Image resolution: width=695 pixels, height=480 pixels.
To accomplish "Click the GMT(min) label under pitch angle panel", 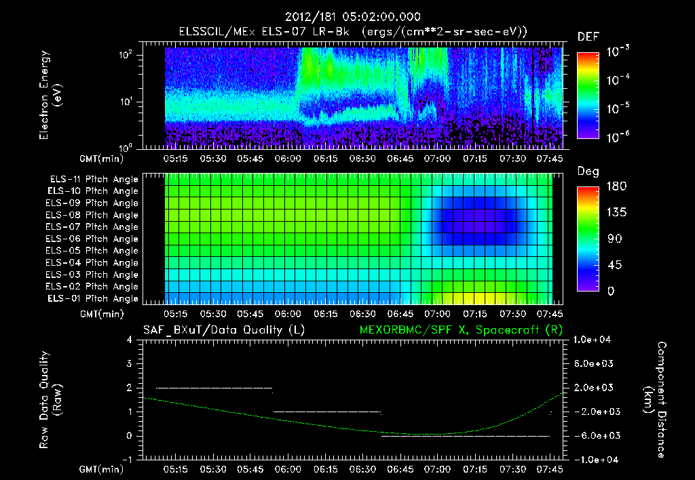I will [x=102, y=315].
